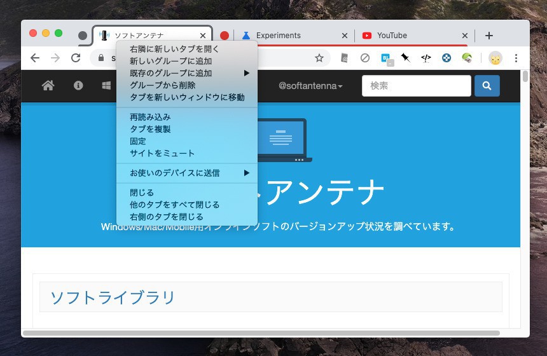Screen dimensions: 547x356
Task: Choose タブを複製 from context menu
Action: click(150, 129)
